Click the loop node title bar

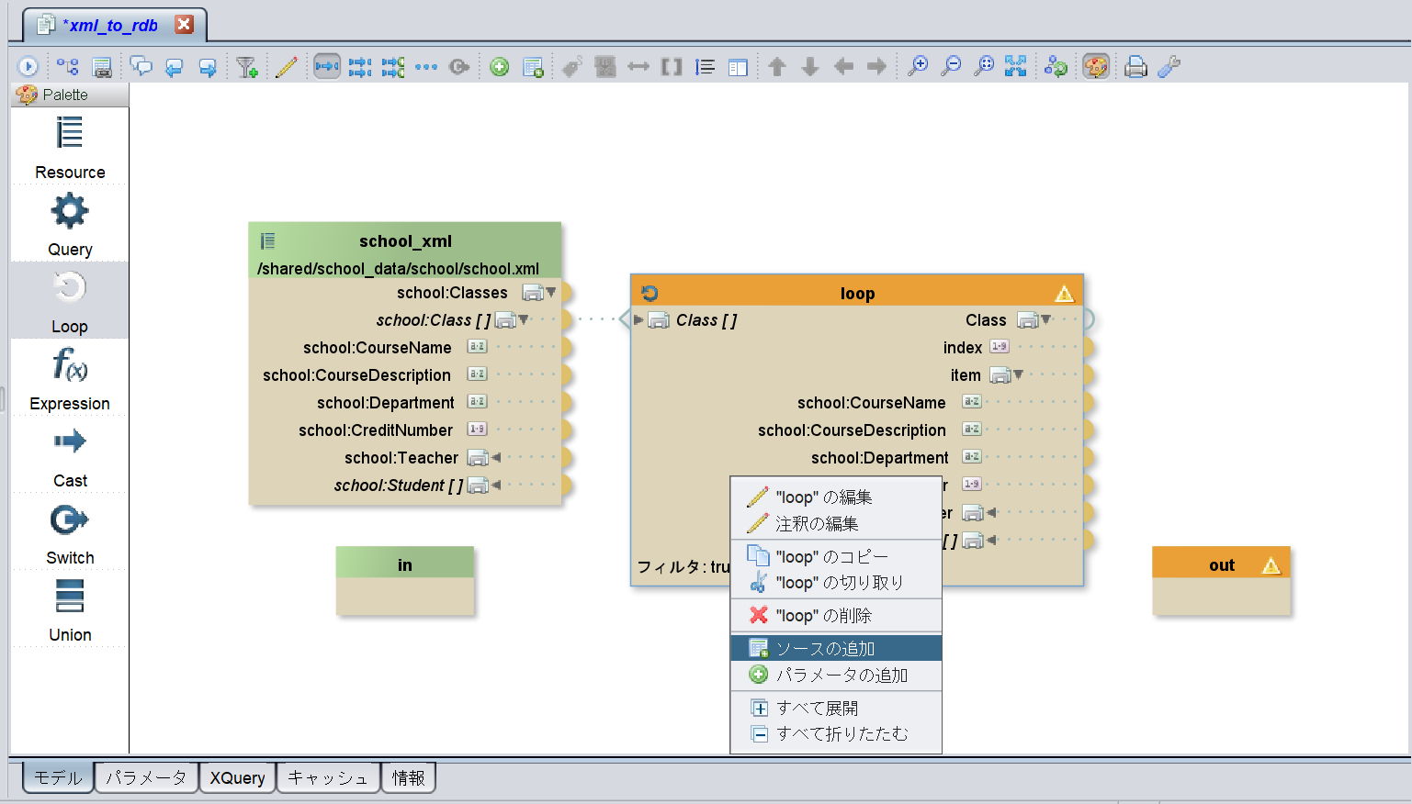857,293
